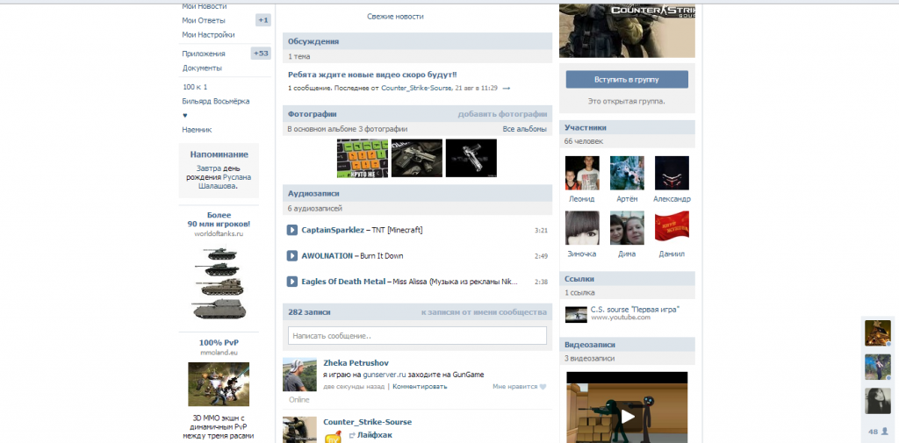
Task: Play AWOLNATION Burn It Down track
Action: coord(292,256)
